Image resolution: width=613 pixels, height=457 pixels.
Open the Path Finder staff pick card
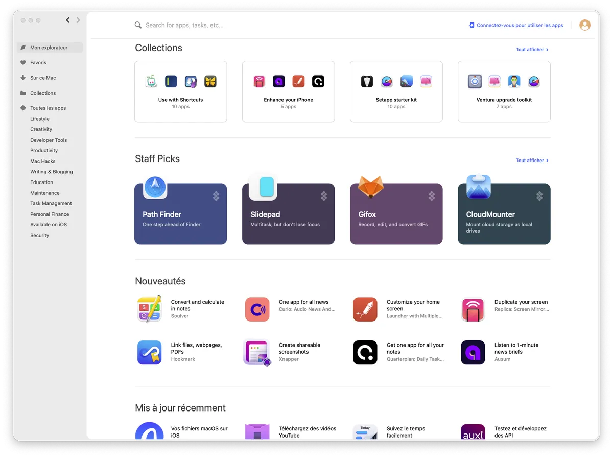click(180, 214)
